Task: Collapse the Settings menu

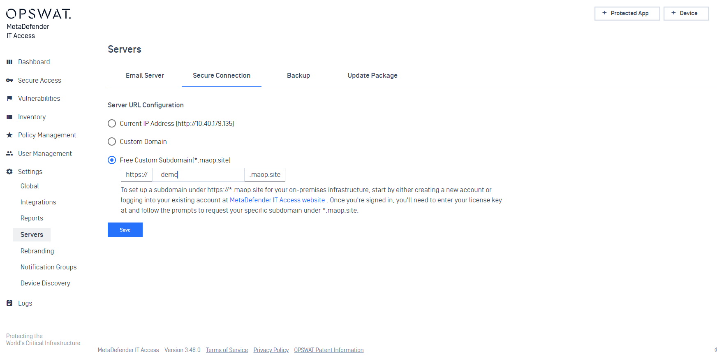Action: point(30,172)
